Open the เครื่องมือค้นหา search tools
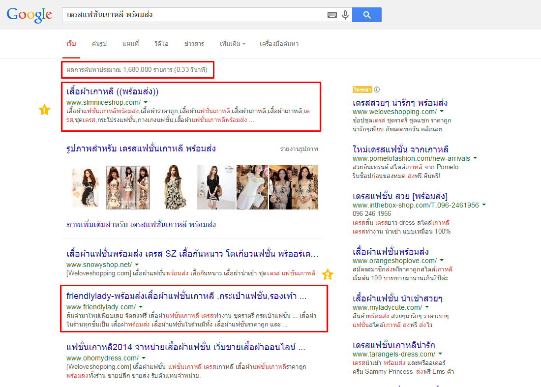This screenshot has height=387, width=541. (x=279, y=44)
